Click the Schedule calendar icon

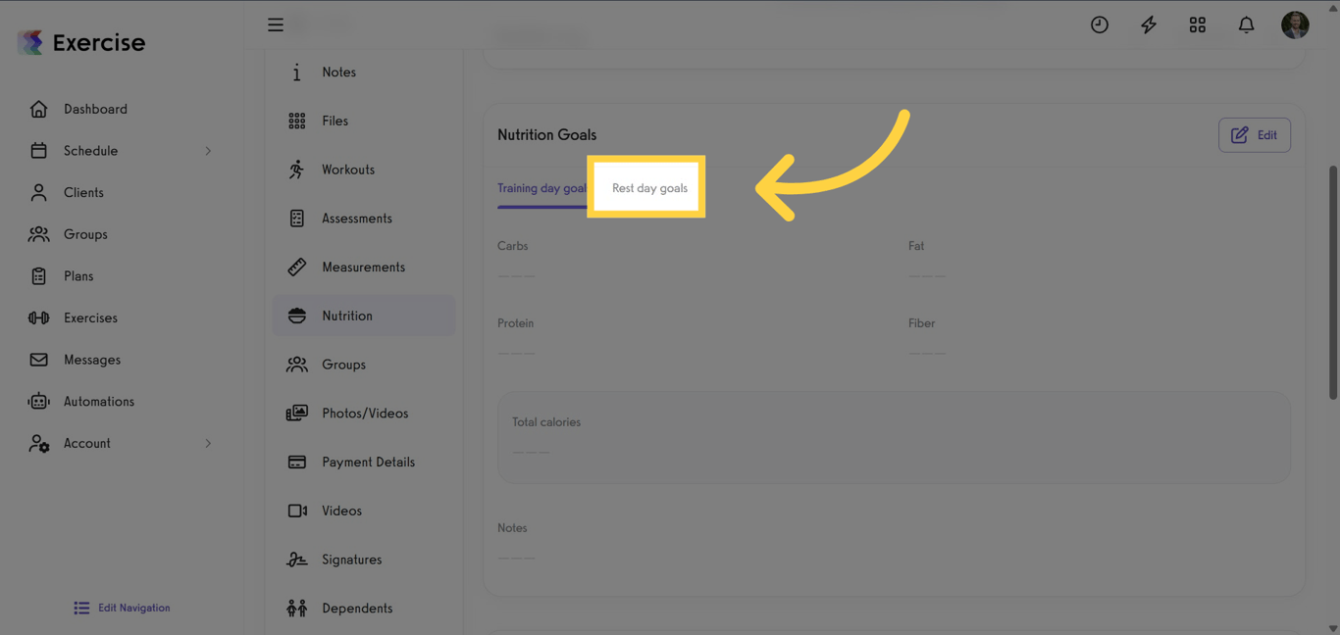[38, 151]
